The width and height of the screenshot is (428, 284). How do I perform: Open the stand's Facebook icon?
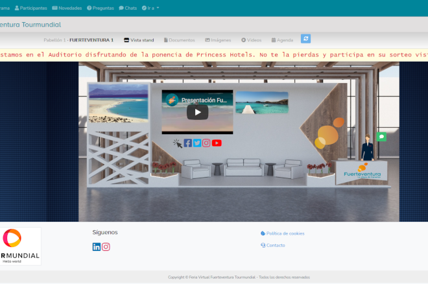(187, 143)
